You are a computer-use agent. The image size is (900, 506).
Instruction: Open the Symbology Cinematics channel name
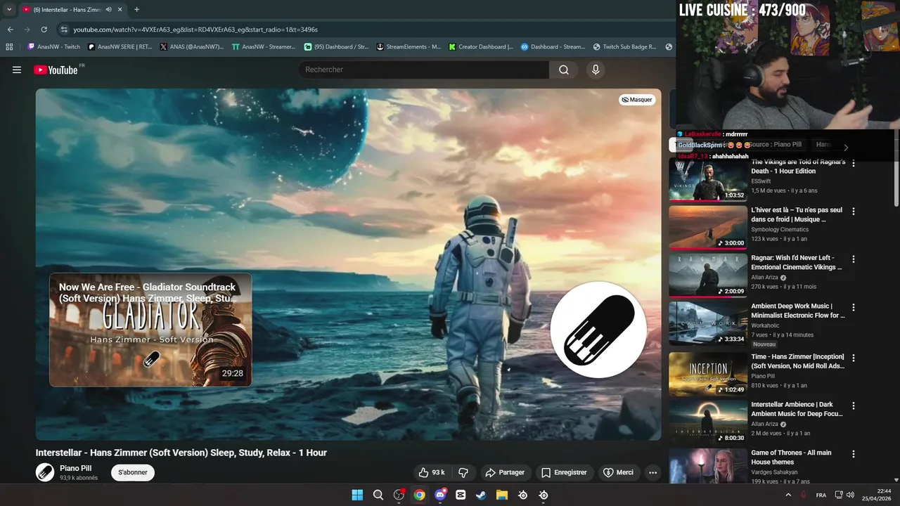click(x=780, y=230)
